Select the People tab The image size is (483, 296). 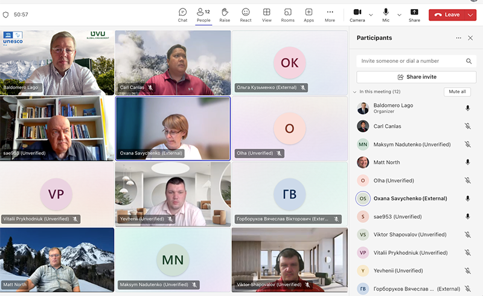203,14
